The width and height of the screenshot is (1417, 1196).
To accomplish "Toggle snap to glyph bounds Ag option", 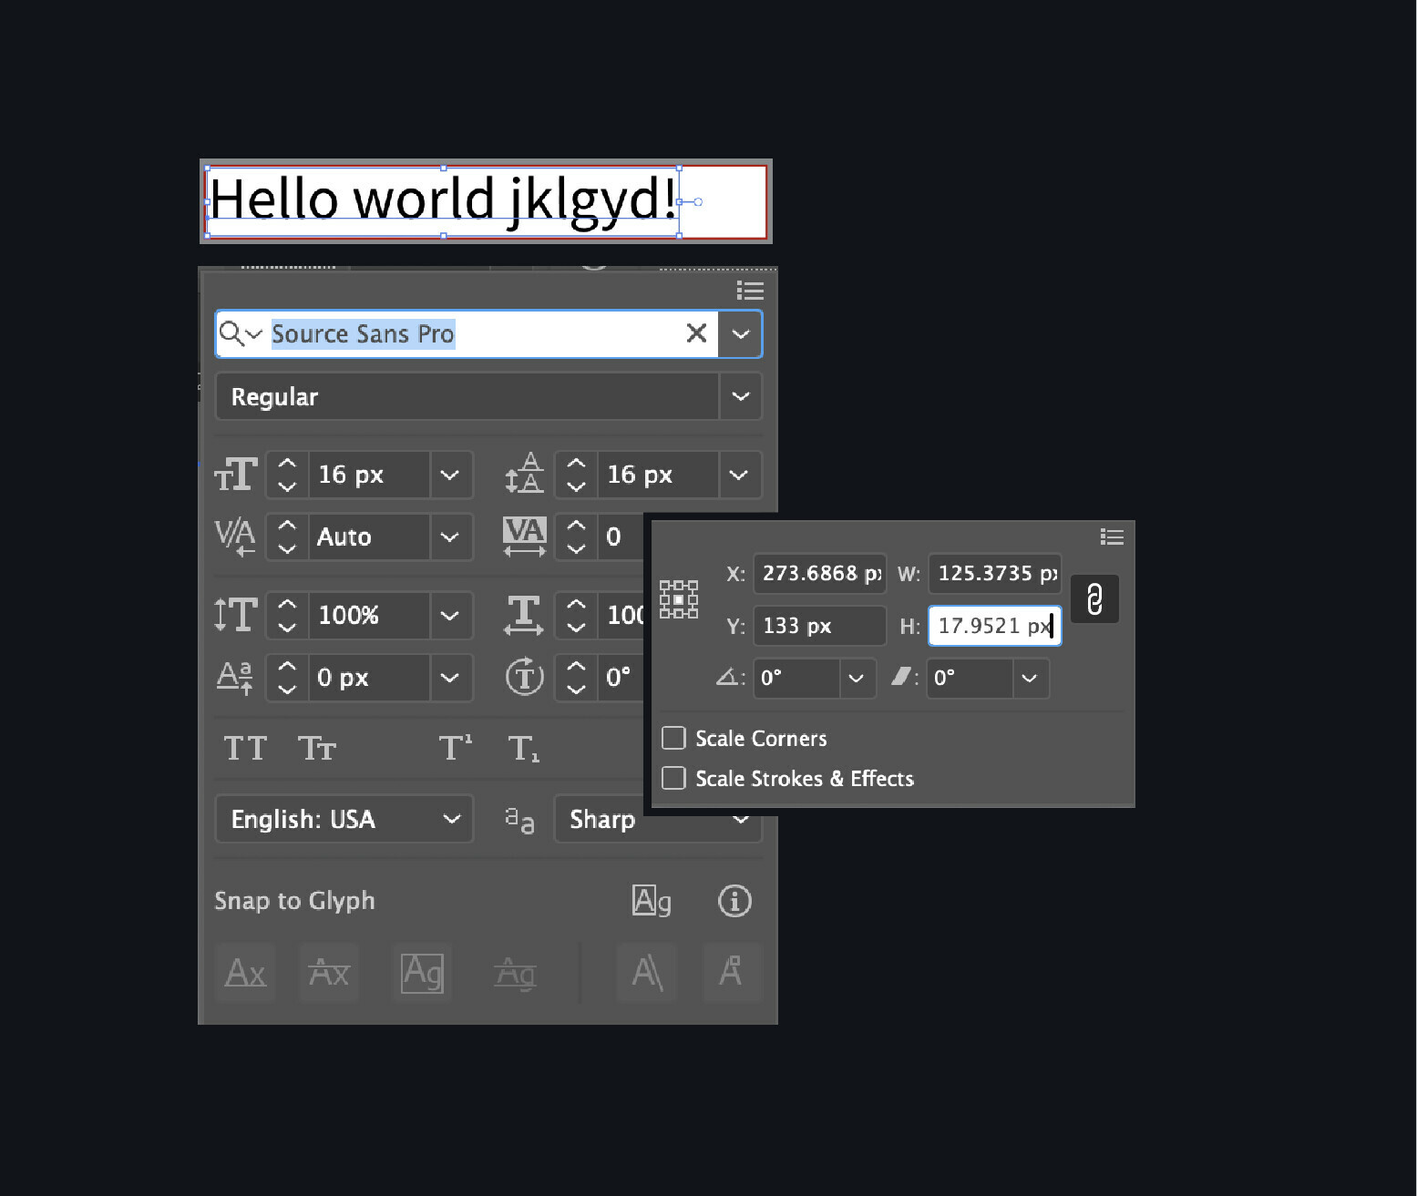I will [422, 972].
